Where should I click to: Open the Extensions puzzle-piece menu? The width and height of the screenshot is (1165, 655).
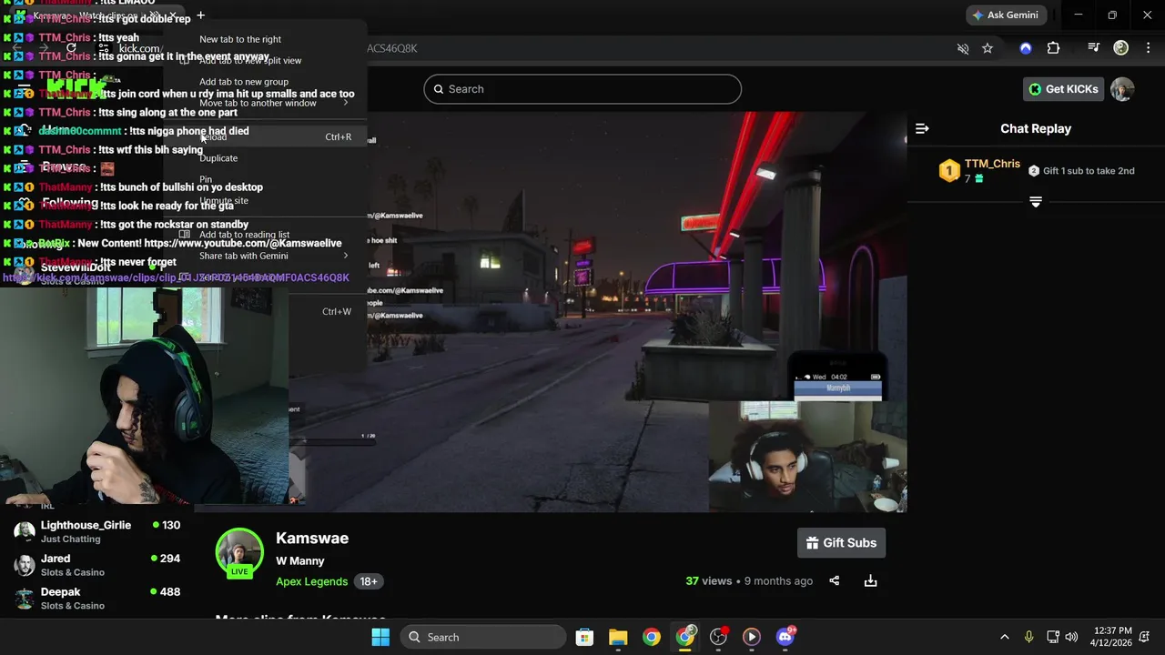point(1054,48)
